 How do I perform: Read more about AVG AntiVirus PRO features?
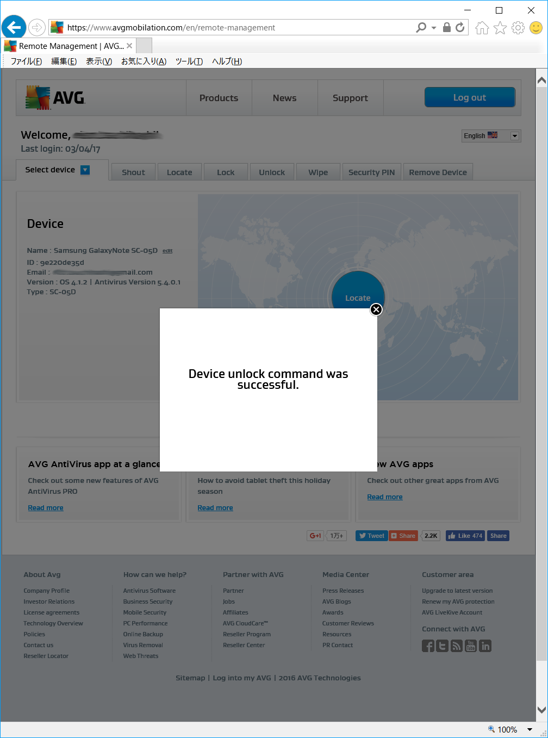[46, 508]
